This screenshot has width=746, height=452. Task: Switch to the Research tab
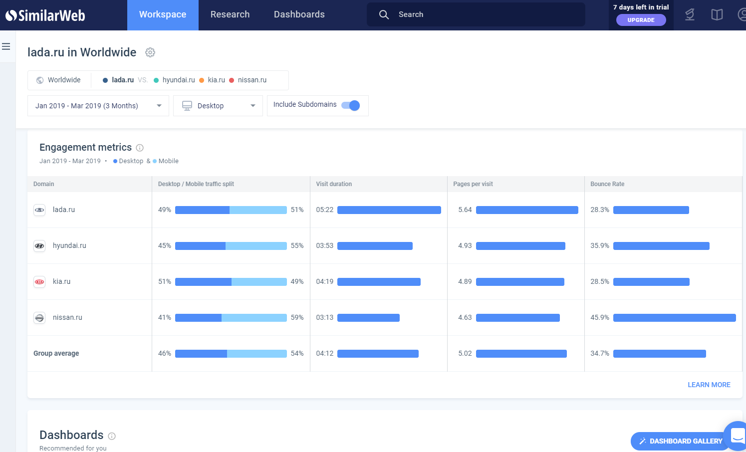click(230, 14)
